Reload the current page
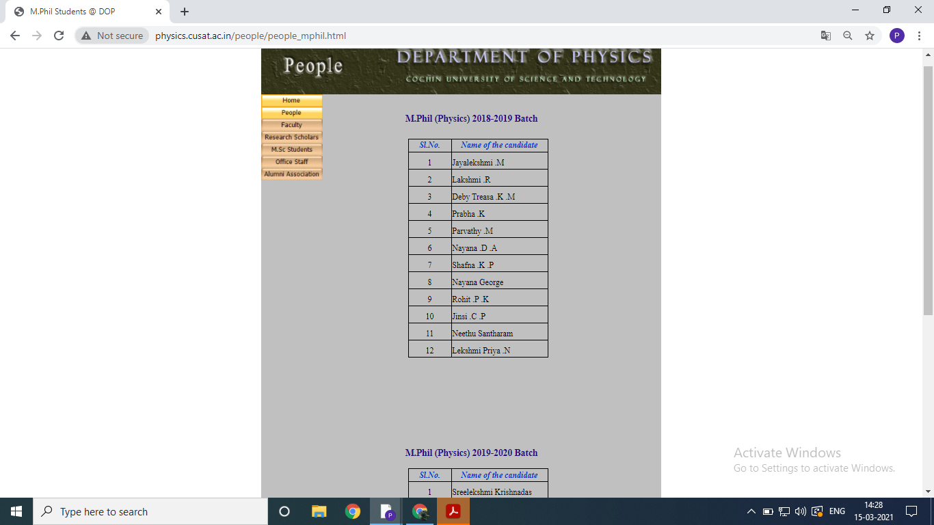 coord(59,36)
